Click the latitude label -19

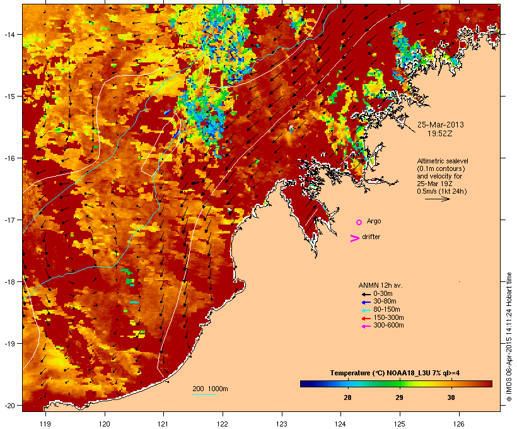(9, 344)
